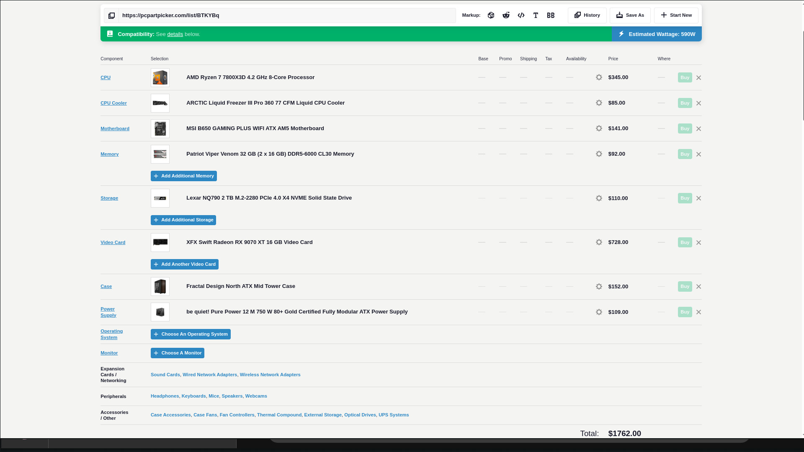
Task: Open the Case component category link
Action: pyautogui.click(x=106, y=287)
